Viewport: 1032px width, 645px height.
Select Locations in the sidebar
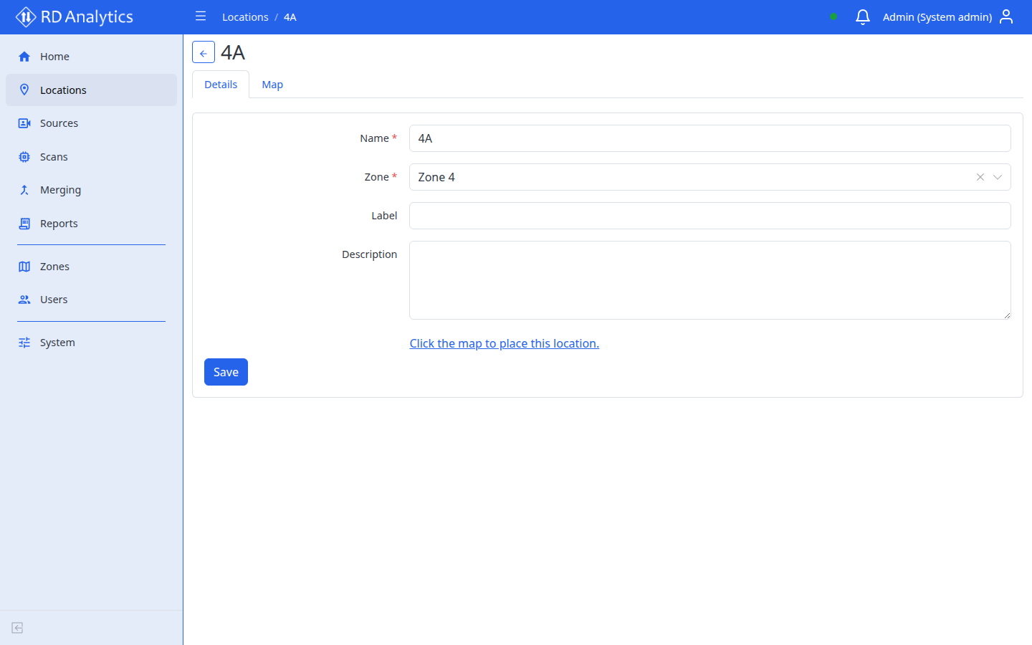(x=91, y=90)
